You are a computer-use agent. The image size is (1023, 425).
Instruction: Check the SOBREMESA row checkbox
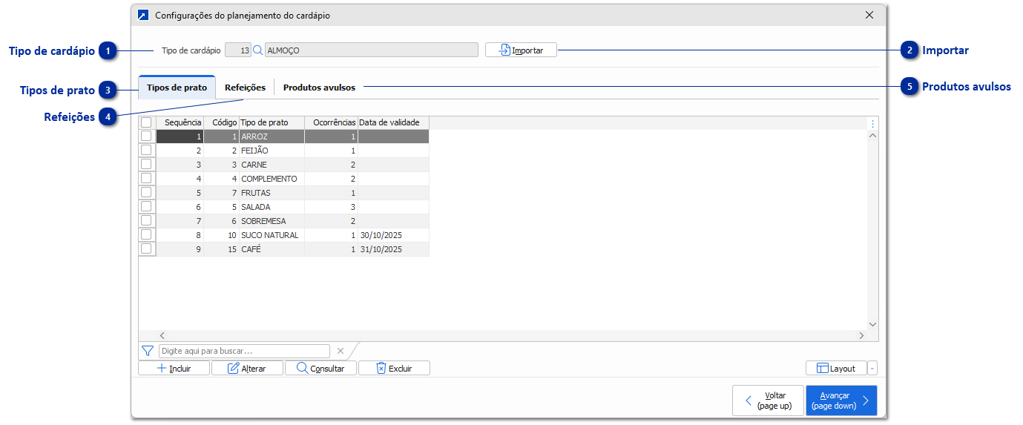pyautogui.click(x=146, y=221)
